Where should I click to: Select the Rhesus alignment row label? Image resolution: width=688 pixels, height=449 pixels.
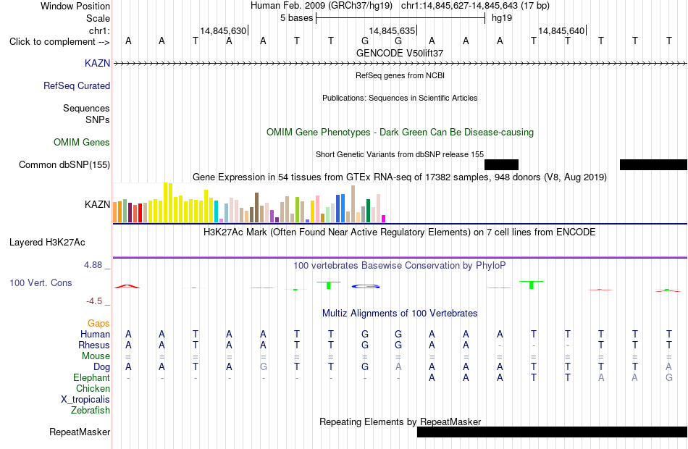click(x=94, y=345)
